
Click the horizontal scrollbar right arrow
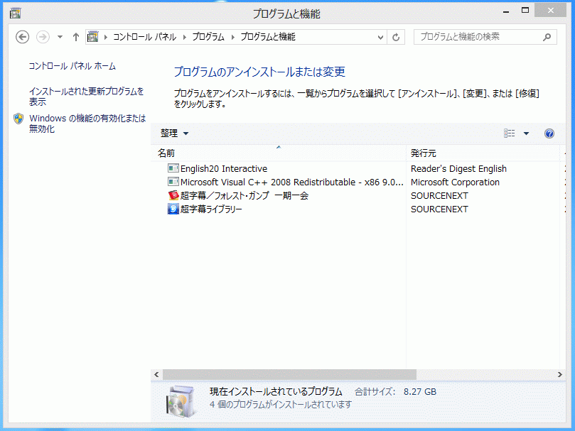[559, 375]
